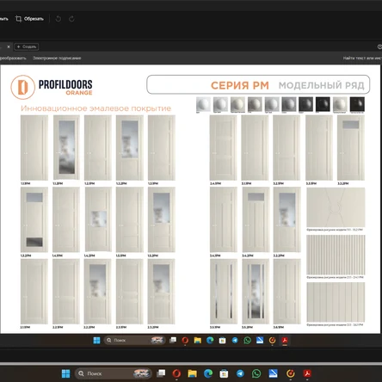Open WhatsApp on the bottom-most taskbar
The width and height of the screenshot is (382, 382).
(x=256, y=373)
